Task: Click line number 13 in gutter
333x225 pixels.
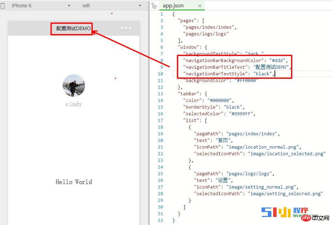Action: pos(161,94)
